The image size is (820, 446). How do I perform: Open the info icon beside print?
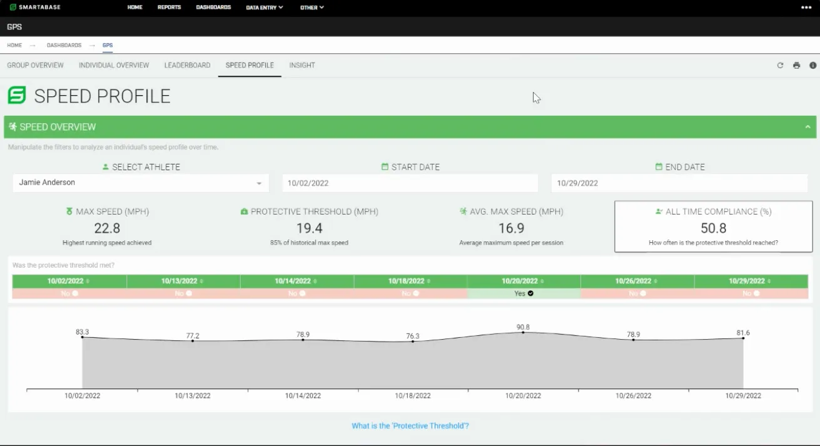coord(812,65)
